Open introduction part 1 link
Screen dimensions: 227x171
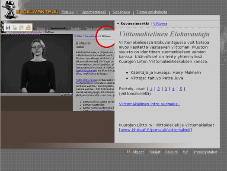point(151,89)
